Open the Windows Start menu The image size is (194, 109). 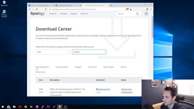[x=3, y=107]
